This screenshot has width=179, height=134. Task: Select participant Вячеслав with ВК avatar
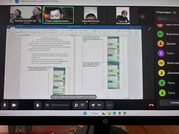[169, 63]
